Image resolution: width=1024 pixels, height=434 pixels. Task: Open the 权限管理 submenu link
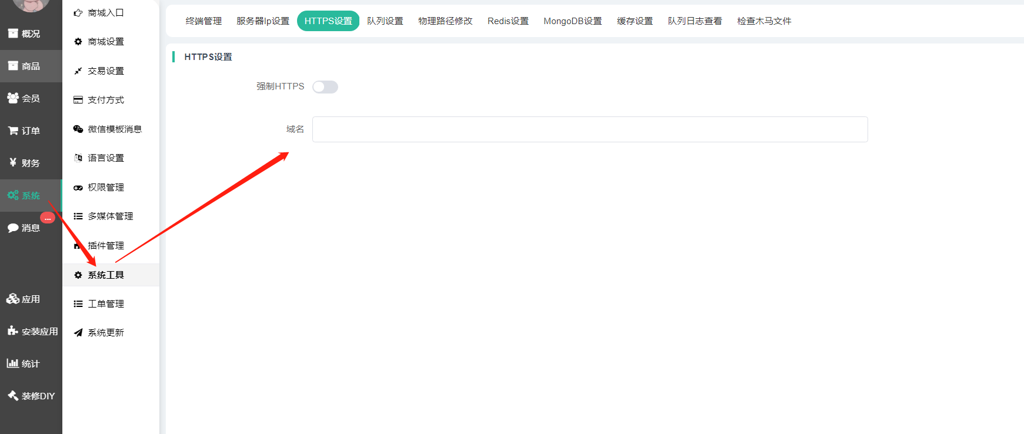(106, 188)
